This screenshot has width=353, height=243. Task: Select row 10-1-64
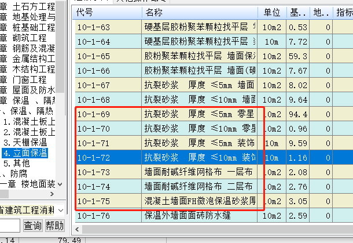tap(214, 42)
